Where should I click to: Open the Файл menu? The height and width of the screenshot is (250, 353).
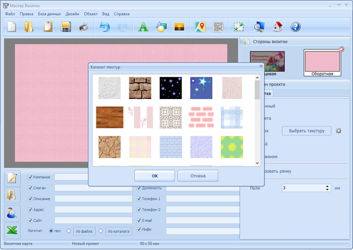(10, 14)
